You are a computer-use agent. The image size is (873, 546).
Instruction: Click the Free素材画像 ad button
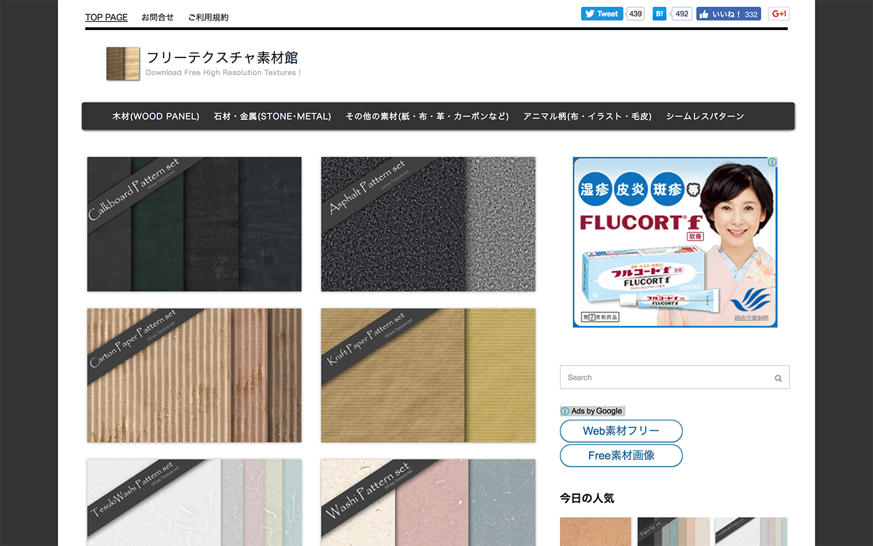click(x=621, y=455)
